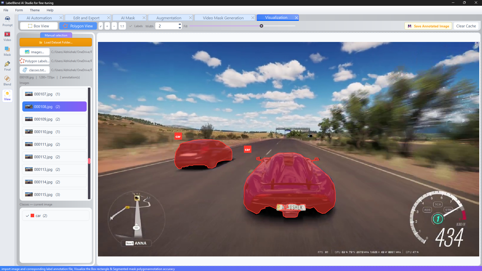The width and height of the screenshot is (482, 271).
Task: Click the classes.txt... browse button
Action: coord(35,70)
